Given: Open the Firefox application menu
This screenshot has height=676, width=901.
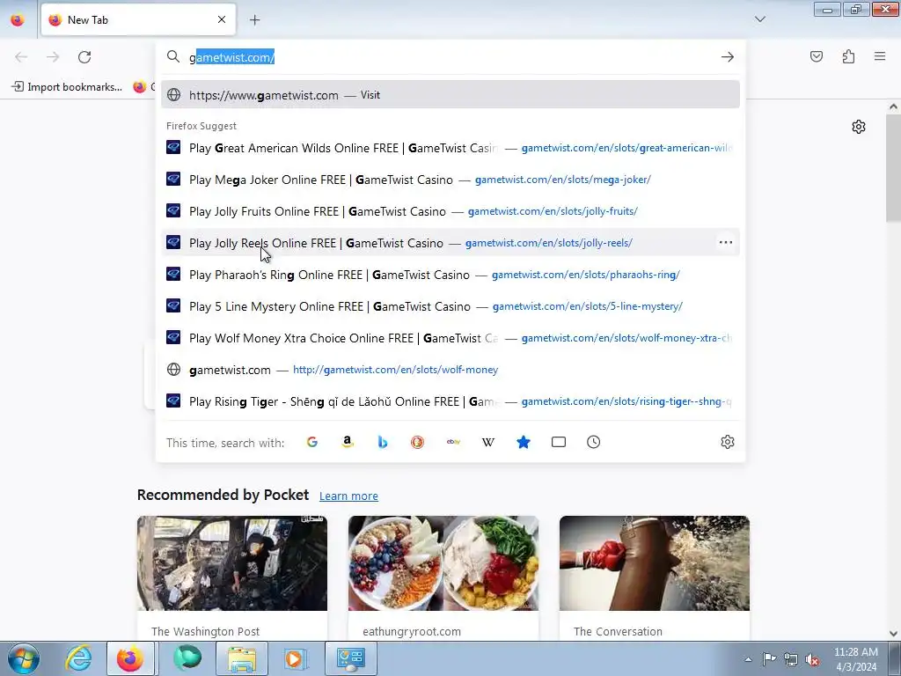Looking at the screenshot, I should point(880,56).
